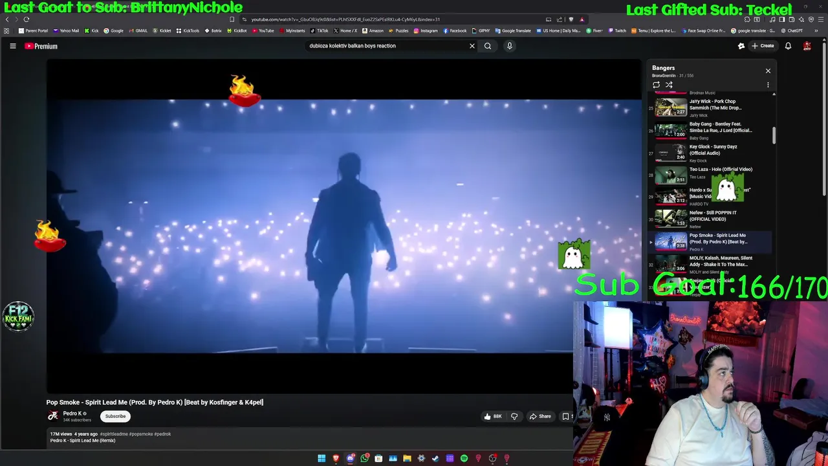Image resolution: width=828 pixels, height=466 pixels.
Task: Open Discord from the taskbar
Action: coord(350,458)
